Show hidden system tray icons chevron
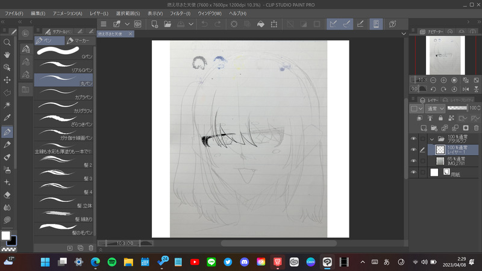 coord(363,262)
